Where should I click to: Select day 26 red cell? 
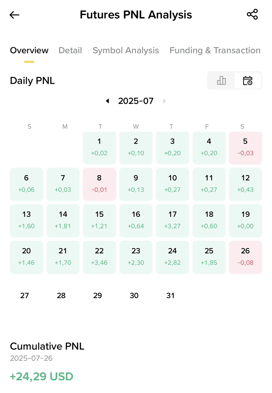[x=245, y=257]
